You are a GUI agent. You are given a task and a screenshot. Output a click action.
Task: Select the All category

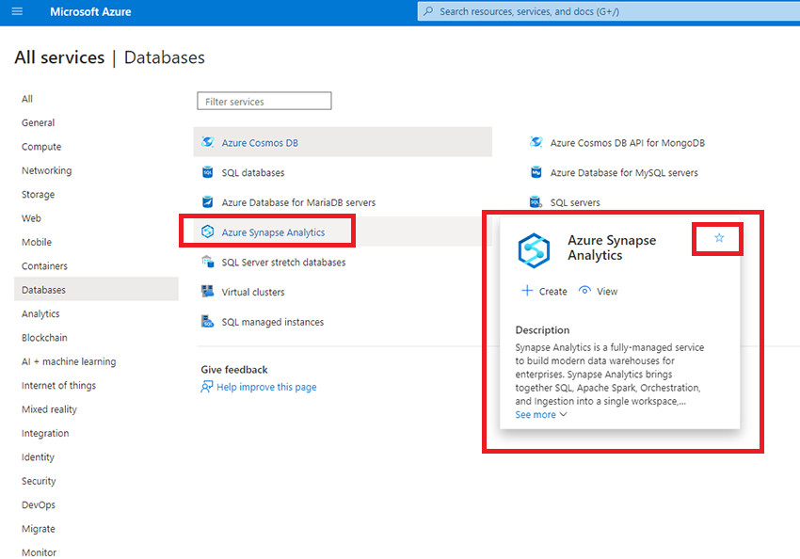click(x=27, y=99)
